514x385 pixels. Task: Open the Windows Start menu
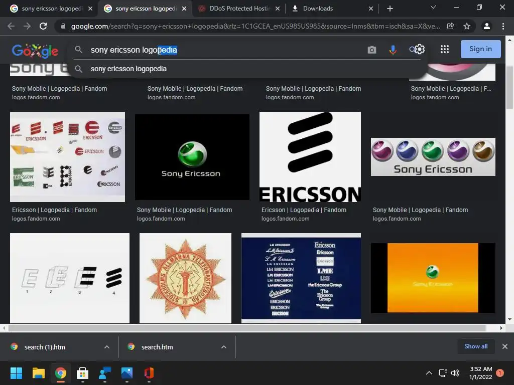(16, 373)
